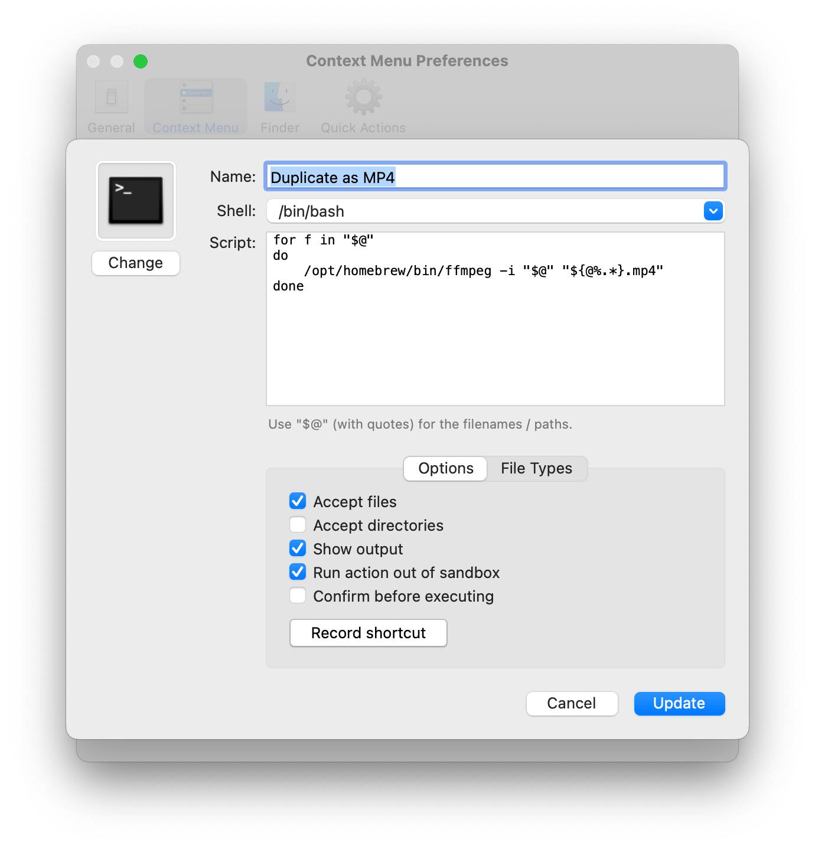
Task: Select the Context Menu toolbar icon
Action: pyautogui.click(x=195, y=97)
